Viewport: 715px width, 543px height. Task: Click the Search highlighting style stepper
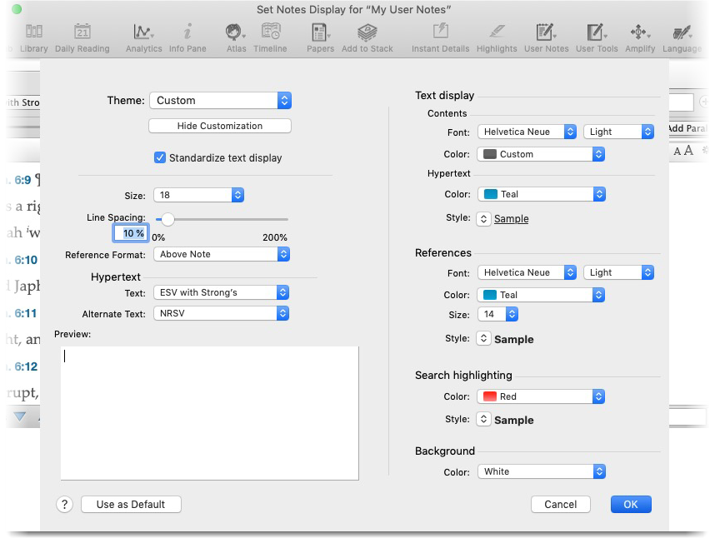[483, 420]
